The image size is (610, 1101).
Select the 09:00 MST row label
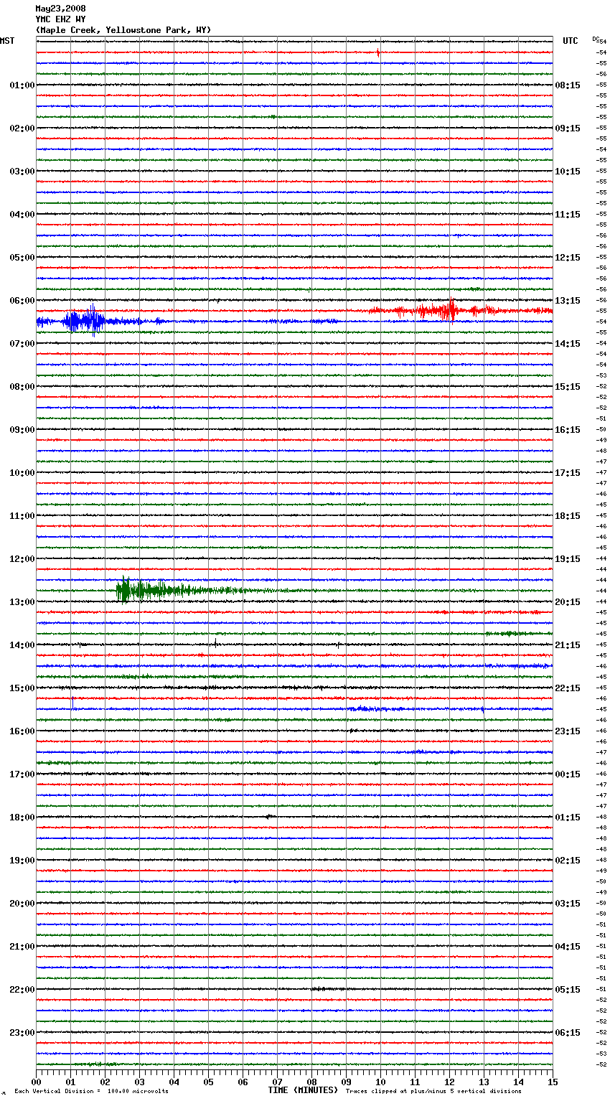coord(22,430)
